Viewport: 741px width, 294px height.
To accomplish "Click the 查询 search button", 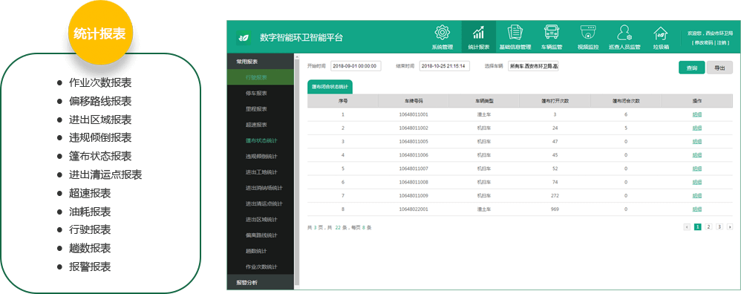I will click(692, 68).
